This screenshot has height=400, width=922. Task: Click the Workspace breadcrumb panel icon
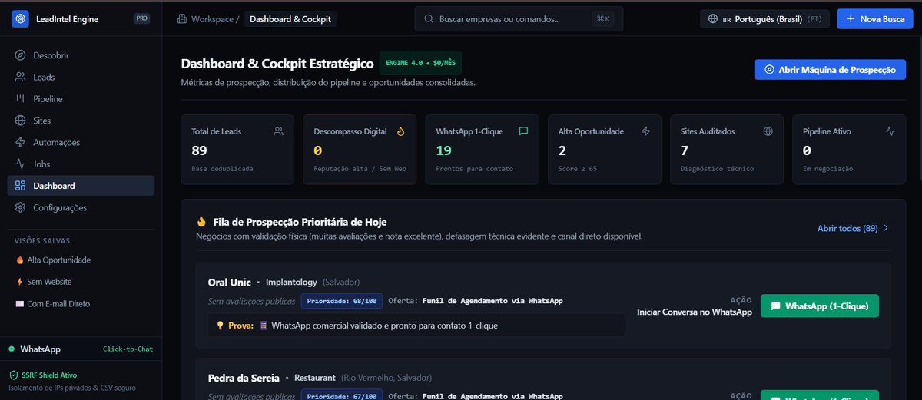182,18
